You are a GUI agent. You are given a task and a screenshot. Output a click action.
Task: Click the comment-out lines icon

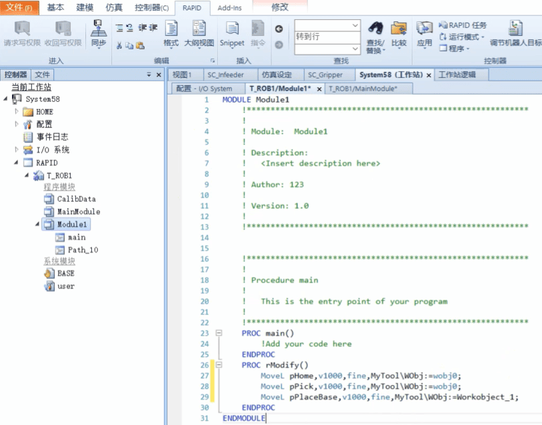119,28
